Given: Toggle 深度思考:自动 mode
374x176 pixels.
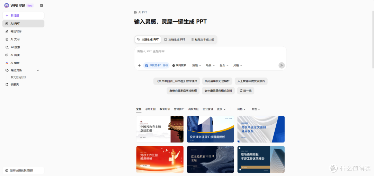Looking at the screenshot, I should pyautogui.click(x=157, y=65).
